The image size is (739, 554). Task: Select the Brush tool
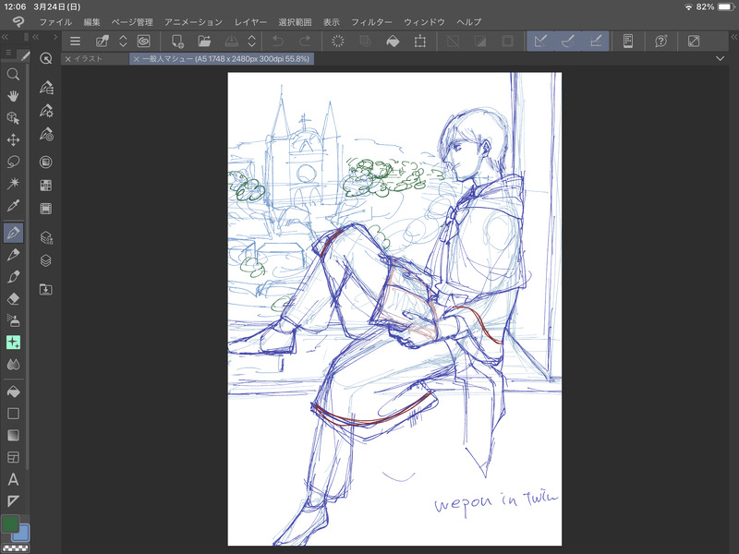pos(13,276)
